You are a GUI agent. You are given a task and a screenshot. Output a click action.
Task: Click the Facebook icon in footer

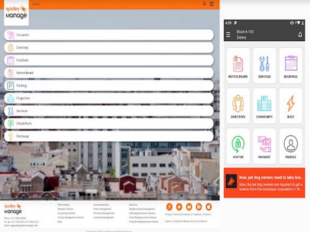pyautogui.click(x=169, y=207)
